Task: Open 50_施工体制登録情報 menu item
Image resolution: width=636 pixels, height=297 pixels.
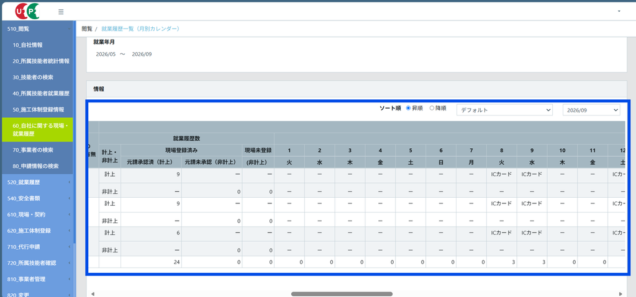Action: click(37, 109)
